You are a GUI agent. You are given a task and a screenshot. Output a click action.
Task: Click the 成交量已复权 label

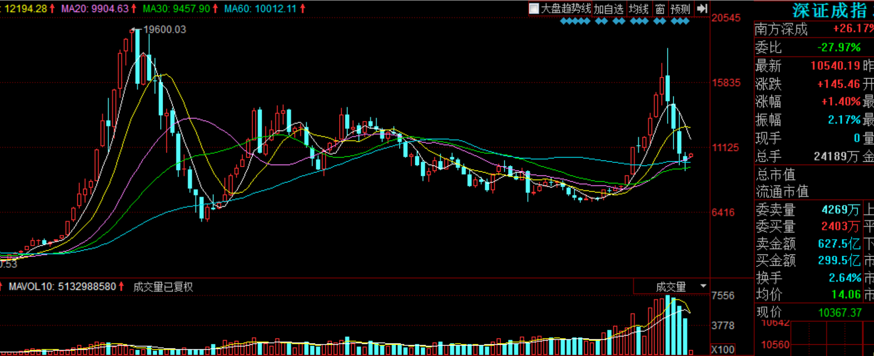pyautogui.click(x=163, y=287)
